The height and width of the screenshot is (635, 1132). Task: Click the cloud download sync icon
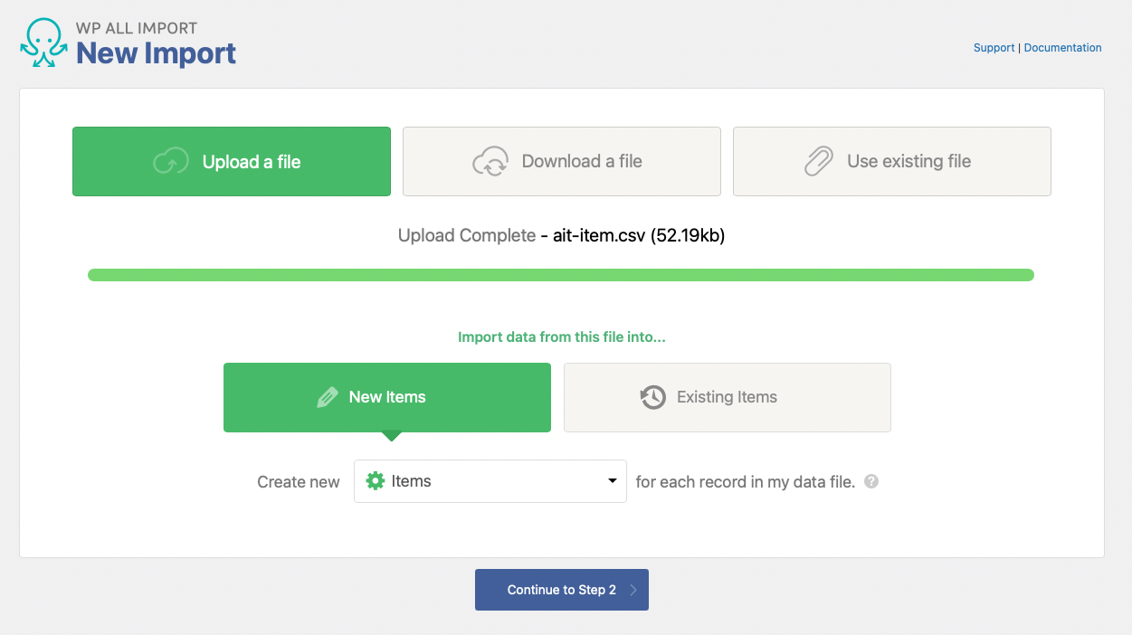coord(490,162)
